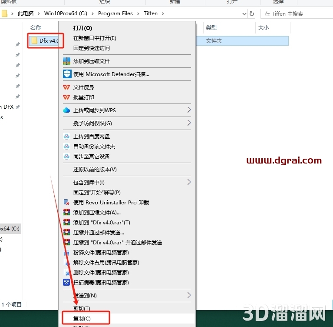
Task: Choose 剪切(T) from the context menu
Action: point(82,308)
